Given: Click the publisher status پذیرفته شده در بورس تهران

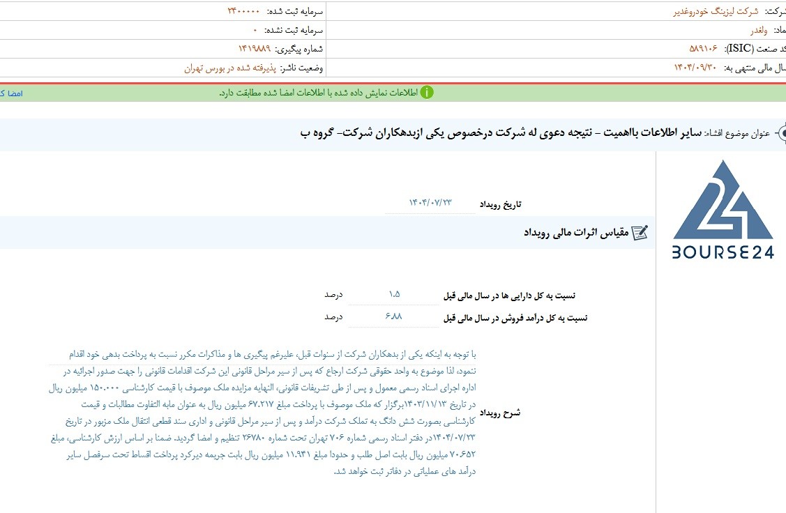Looking at the screenshot, I should coord(230,68).
